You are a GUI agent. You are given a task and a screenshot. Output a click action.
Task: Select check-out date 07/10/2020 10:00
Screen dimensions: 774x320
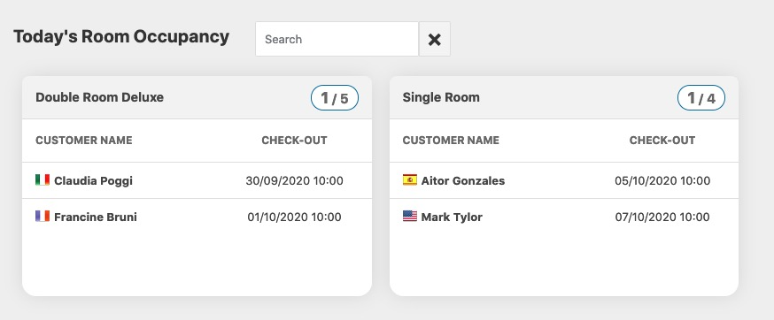[662, 217]
